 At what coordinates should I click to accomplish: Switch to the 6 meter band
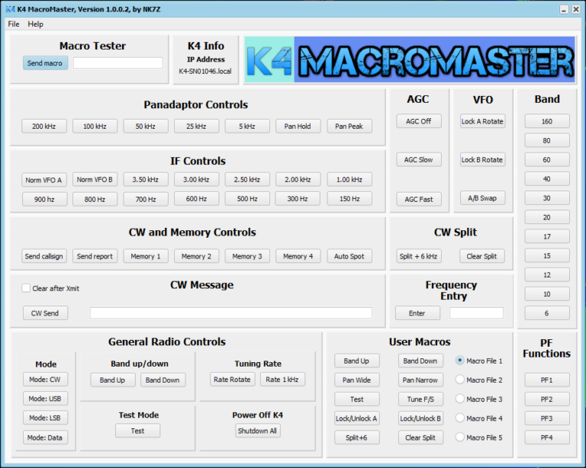pyautogui.click(x=547, y=313)
